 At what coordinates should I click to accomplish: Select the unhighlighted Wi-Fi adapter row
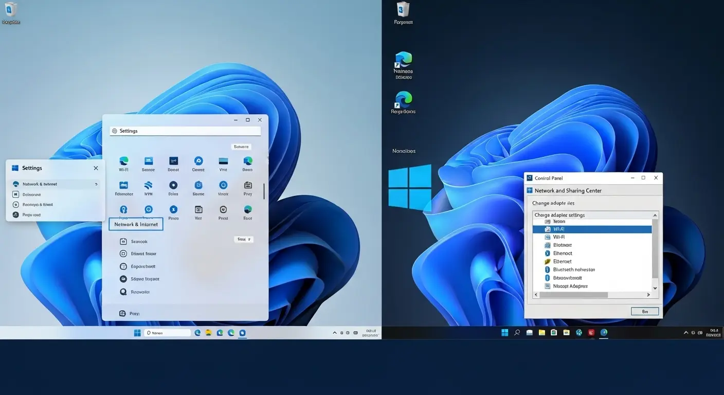click(592, 237)
